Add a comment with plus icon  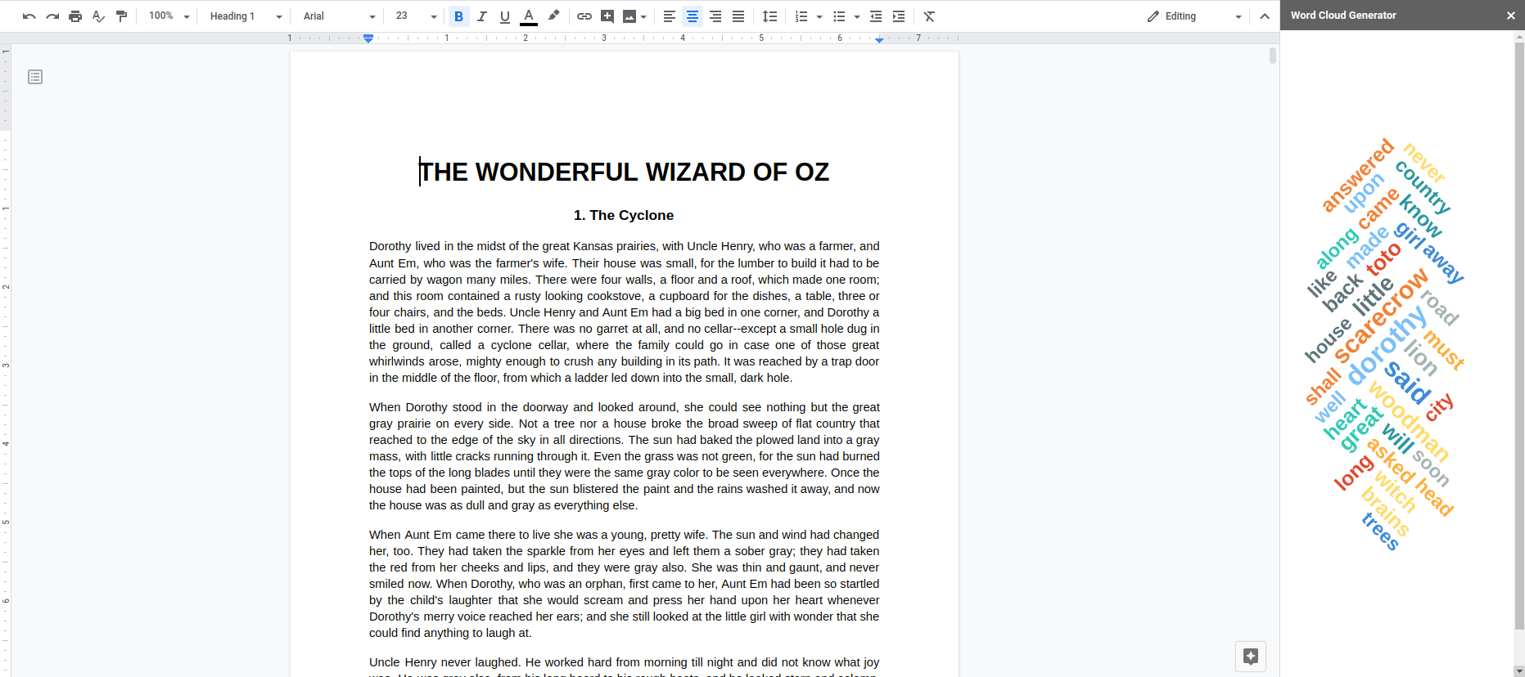click(607, 16)
